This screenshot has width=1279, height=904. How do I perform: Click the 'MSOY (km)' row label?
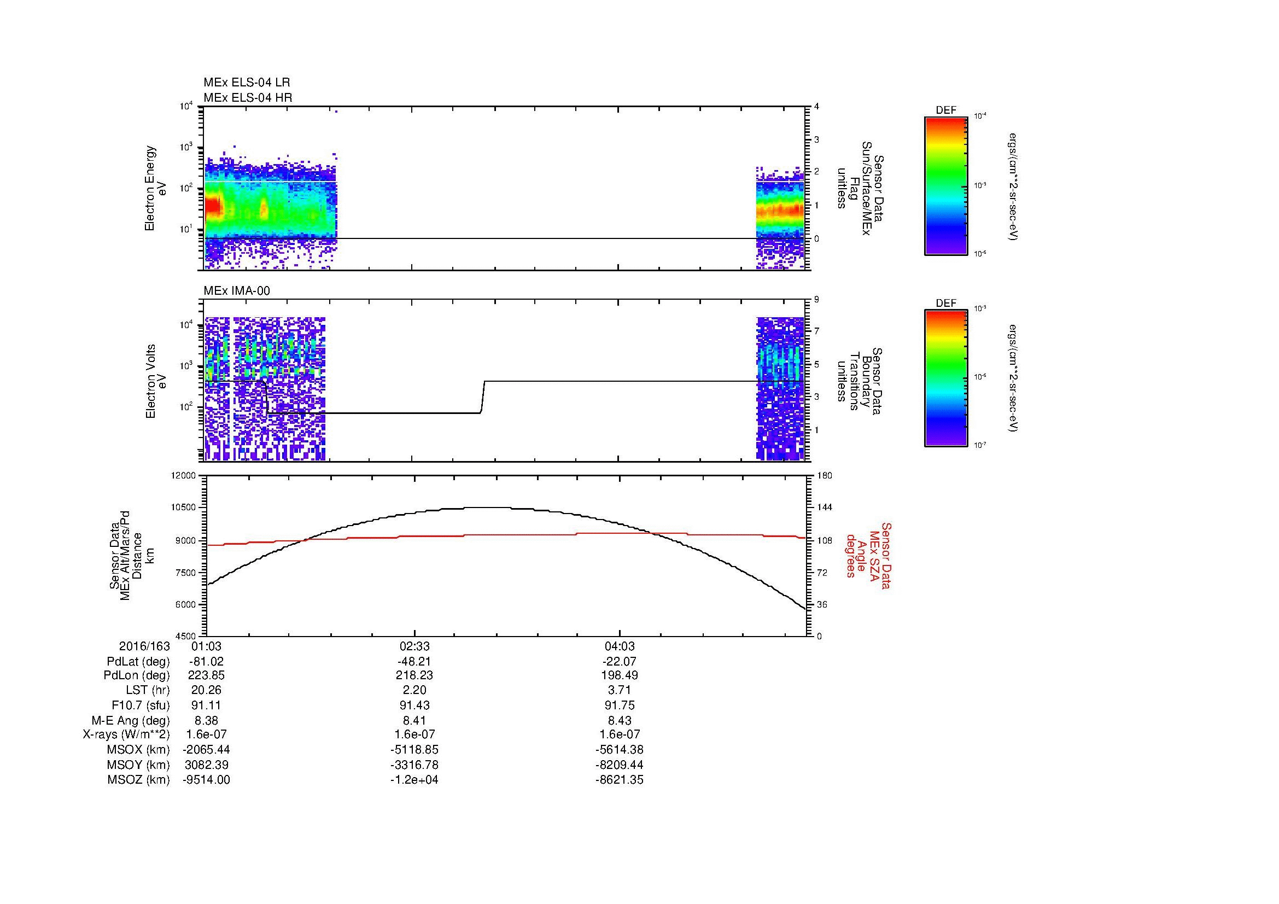139,765
